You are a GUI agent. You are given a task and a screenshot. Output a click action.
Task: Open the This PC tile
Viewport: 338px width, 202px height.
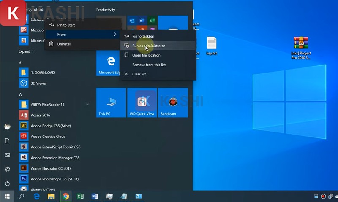[x=111, y=102]
